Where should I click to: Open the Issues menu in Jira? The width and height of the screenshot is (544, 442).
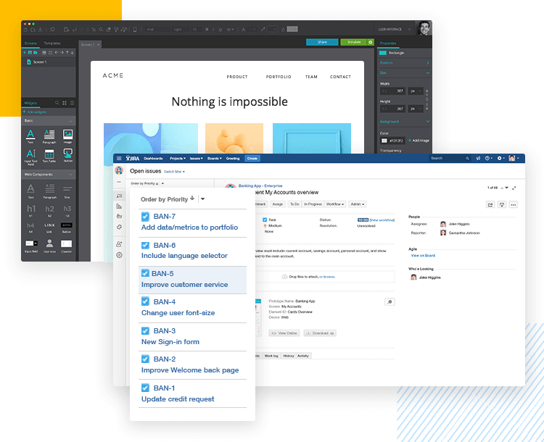pos(196,159)
